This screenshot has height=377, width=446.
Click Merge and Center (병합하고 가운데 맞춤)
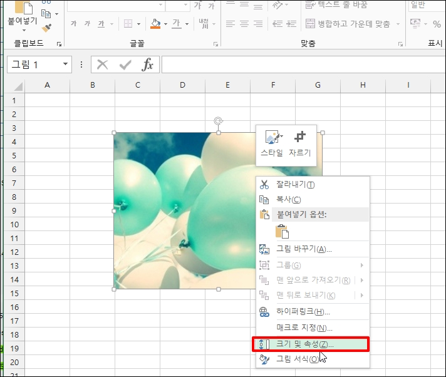(348, 24)
